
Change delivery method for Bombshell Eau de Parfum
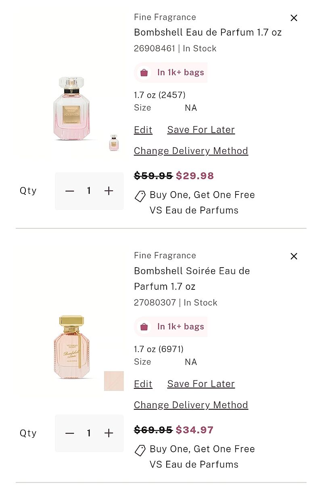tap(191, 151)
